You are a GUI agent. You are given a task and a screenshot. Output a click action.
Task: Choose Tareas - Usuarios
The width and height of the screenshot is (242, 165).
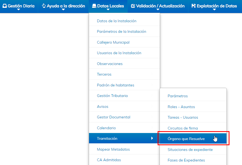pyautogui.click(x=193, y=117)
